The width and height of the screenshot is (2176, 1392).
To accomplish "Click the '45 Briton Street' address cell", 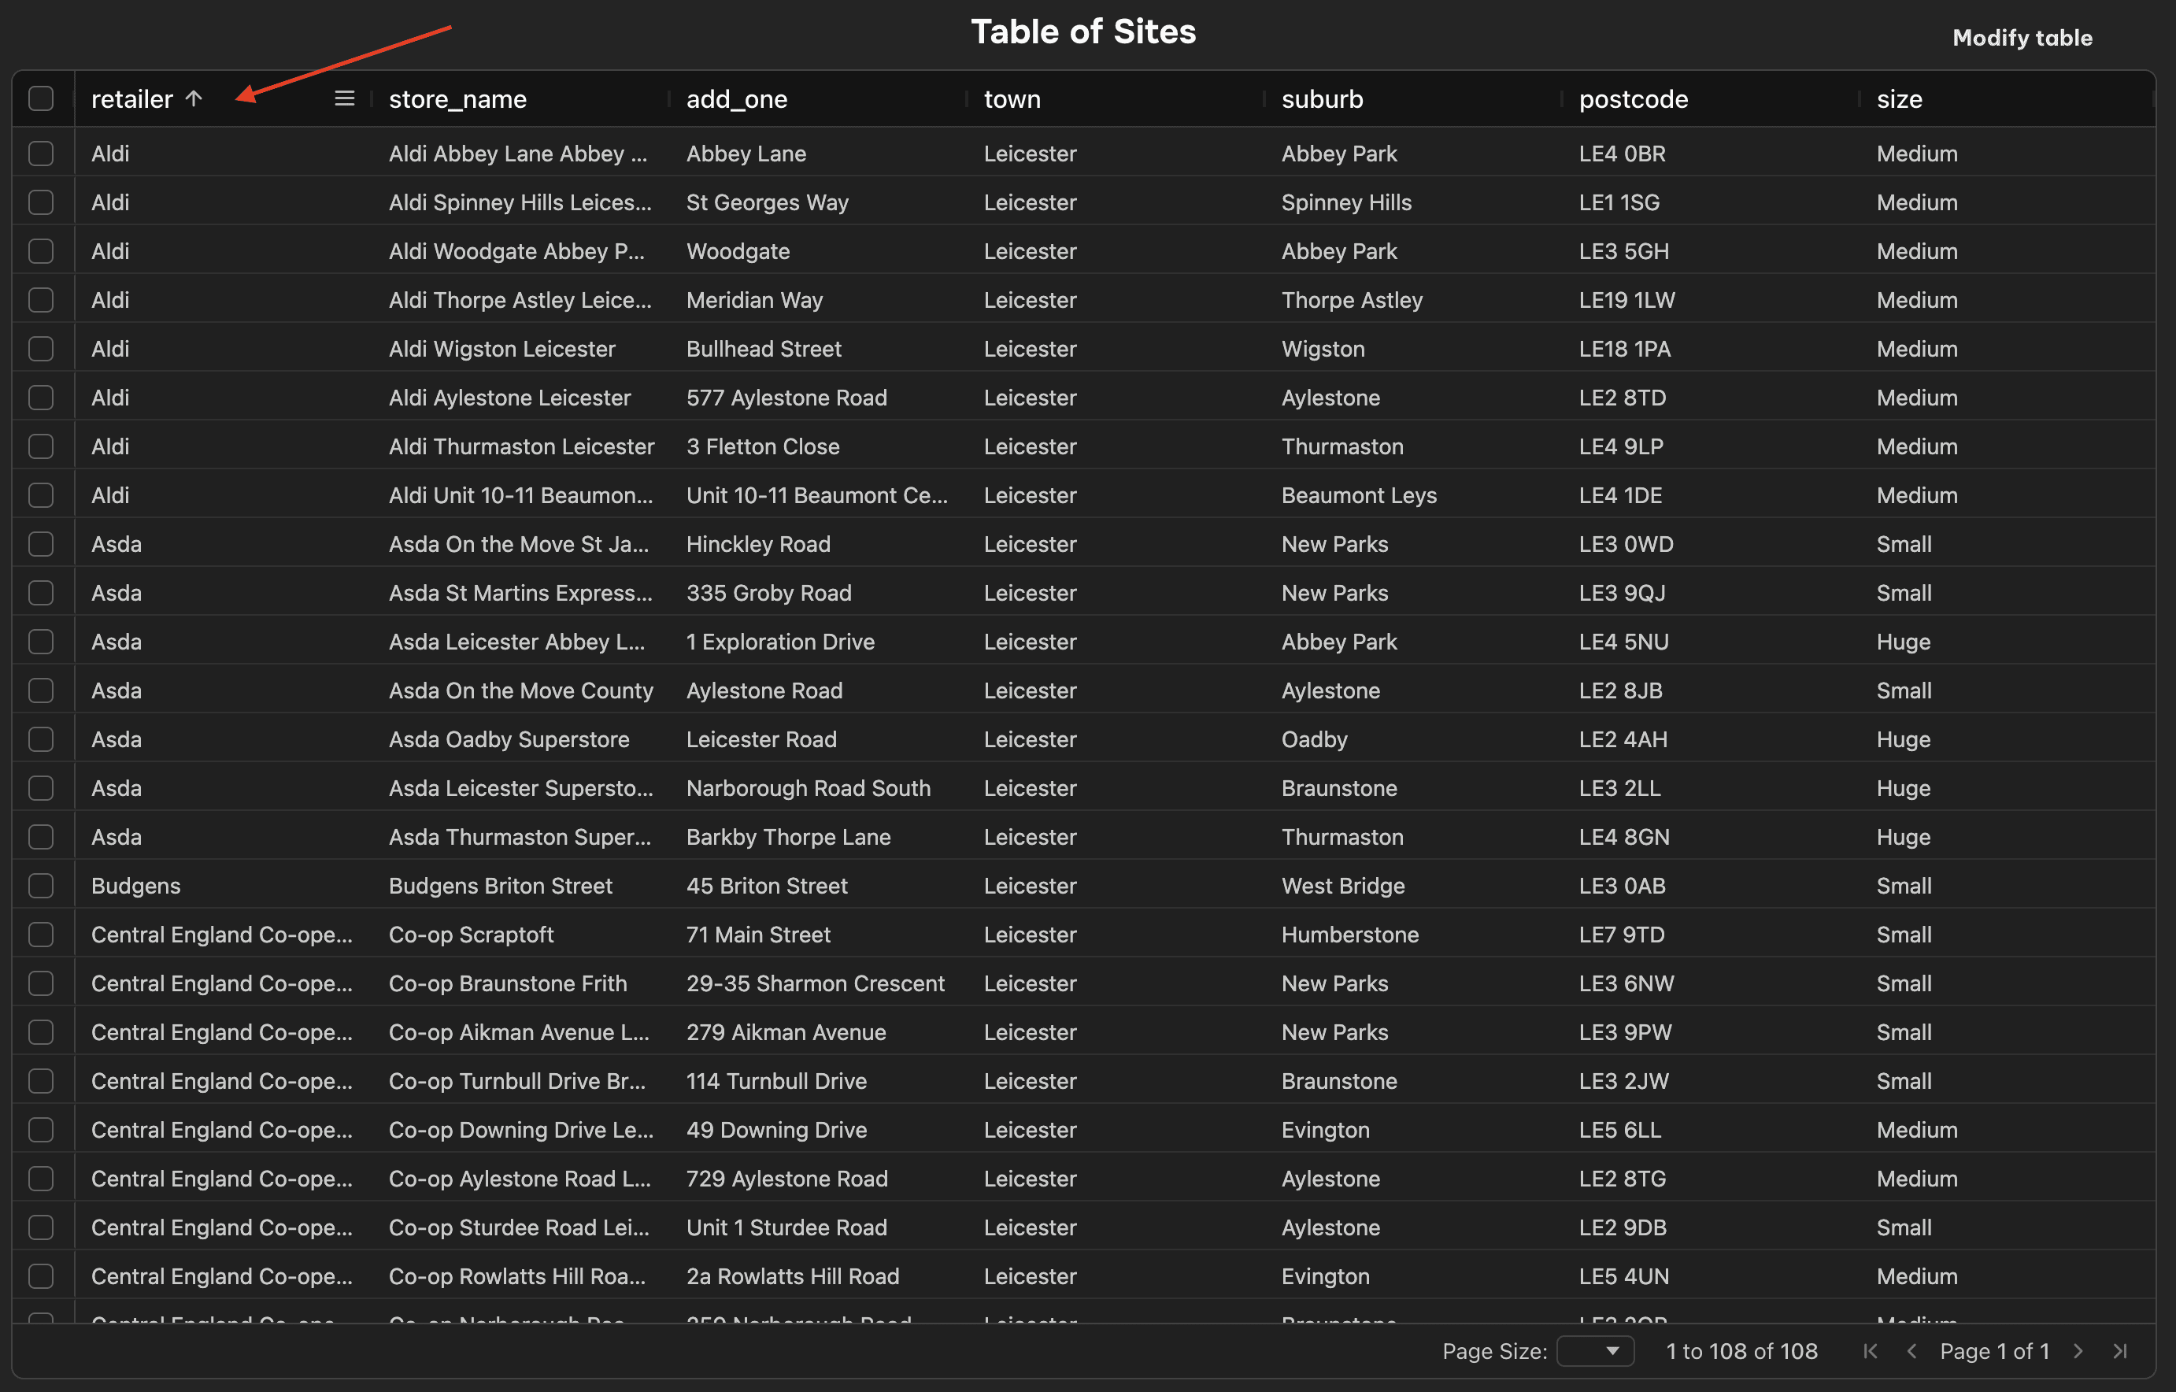I will click(x=766, y=886).
